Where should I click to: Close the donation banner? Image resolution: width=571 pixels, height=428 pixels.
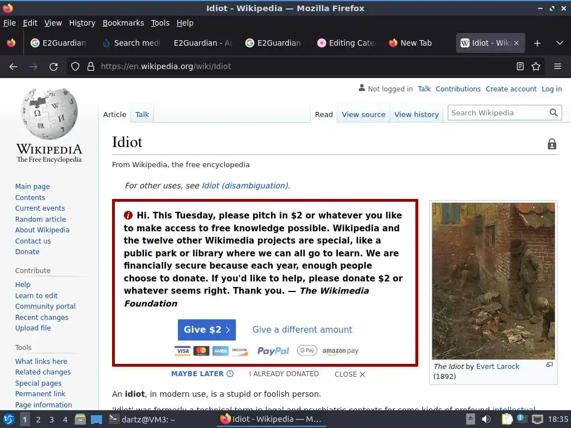[x=350, y=374]
